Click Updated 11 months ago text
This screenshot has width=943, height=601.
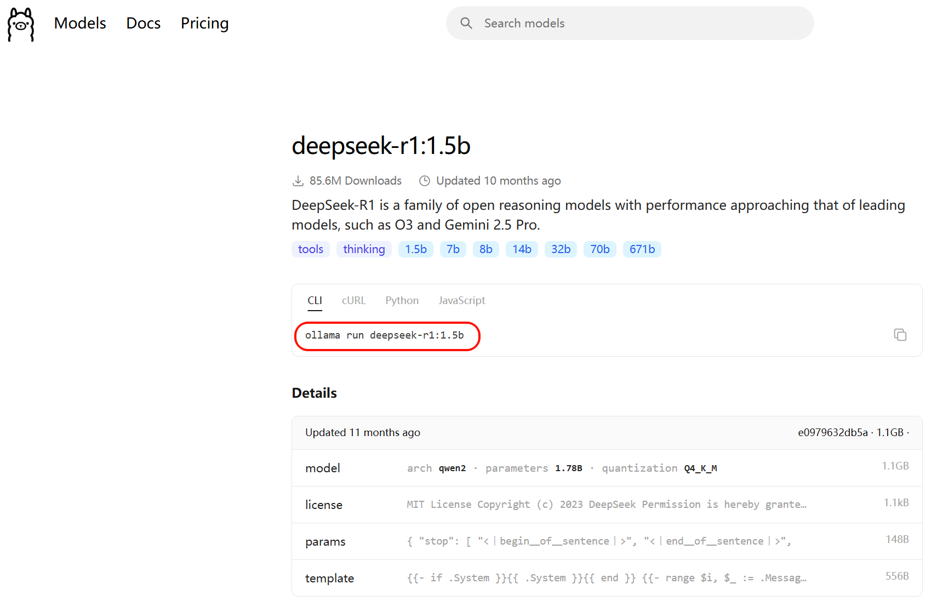pos(363,432)
